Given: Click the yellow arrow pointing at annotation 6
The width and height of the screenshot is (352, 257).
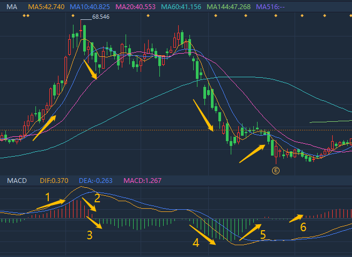Looking at the screenshot, I should click(x=295, y=217).
